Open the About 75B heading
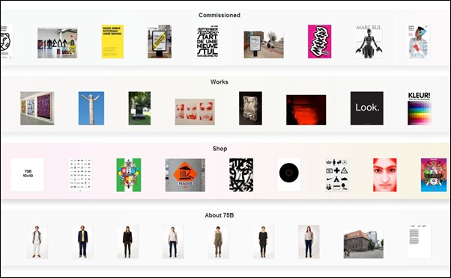This screenshot has width=451, height=278. click(220, 215)
